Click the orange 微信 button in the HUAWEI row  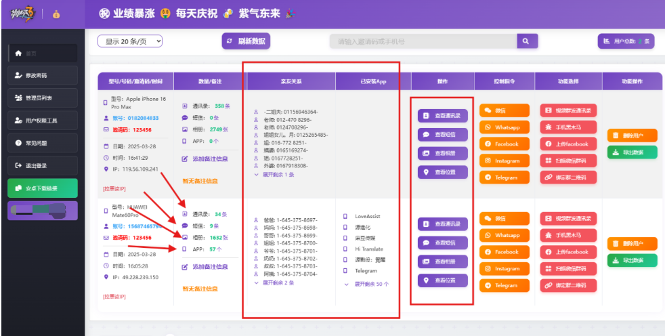click(x=505, y=219)
